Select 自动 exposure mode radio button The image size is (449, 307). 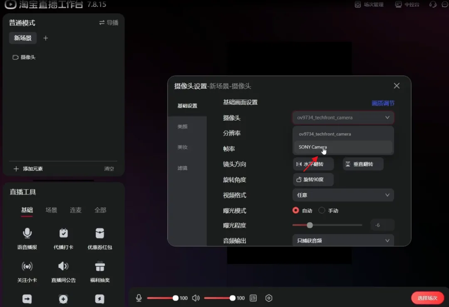296,210
